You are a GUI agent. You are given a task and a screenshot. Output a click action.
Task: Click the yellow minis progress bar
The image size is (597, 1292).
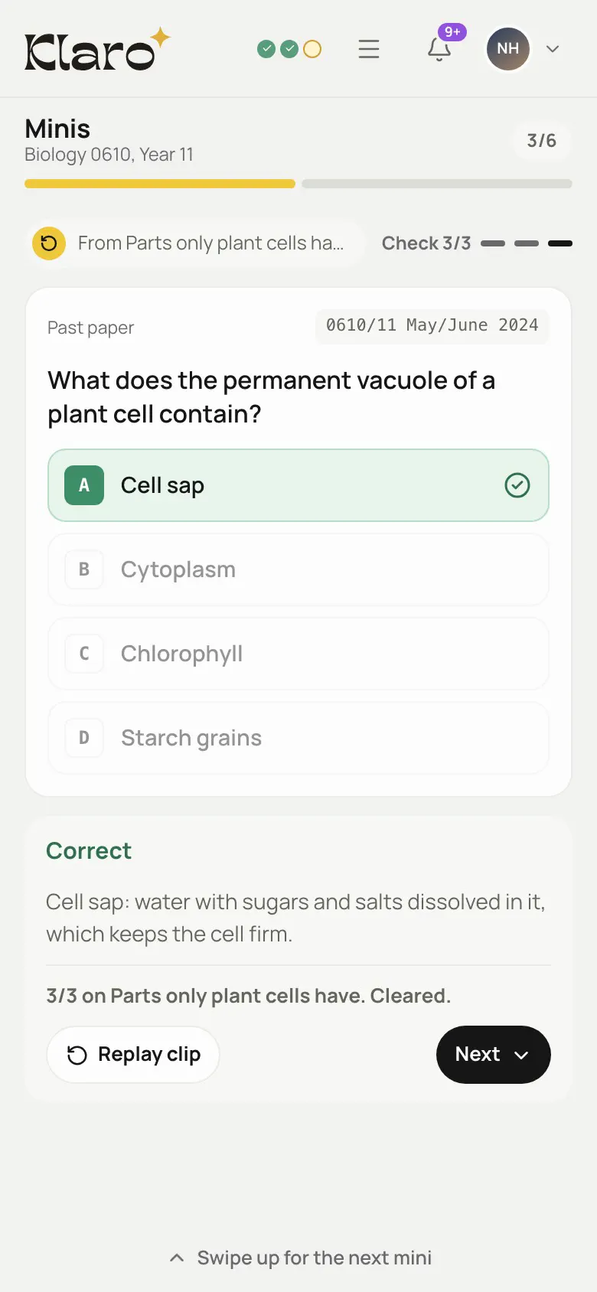(160, 184)
